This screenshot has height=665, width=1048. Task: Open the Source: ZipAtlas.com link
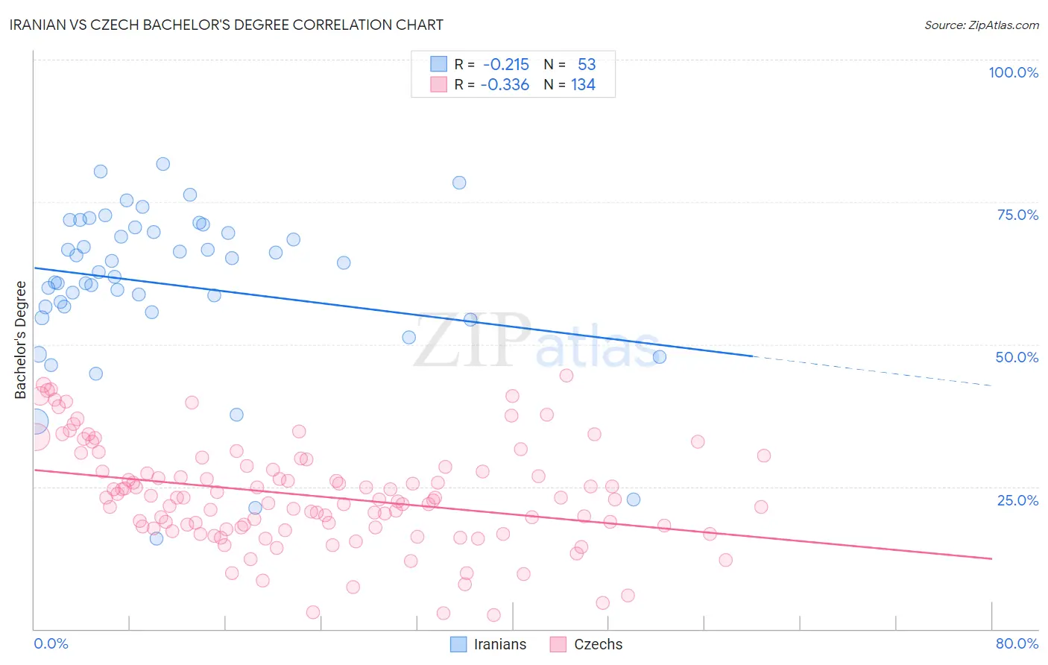[x=982, y=25]
